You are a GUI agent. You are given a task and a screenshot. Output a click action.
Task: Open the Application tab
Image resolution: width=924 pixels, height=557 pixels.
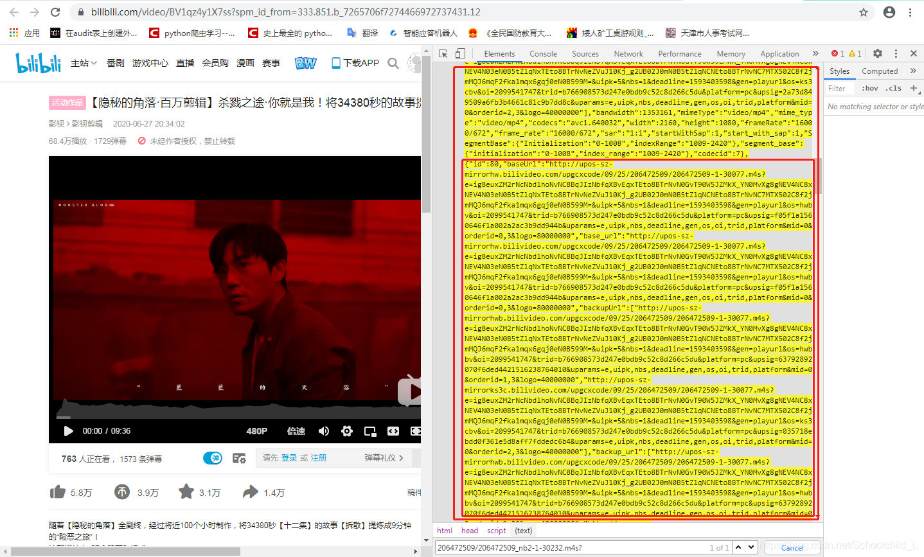(779, 54)
